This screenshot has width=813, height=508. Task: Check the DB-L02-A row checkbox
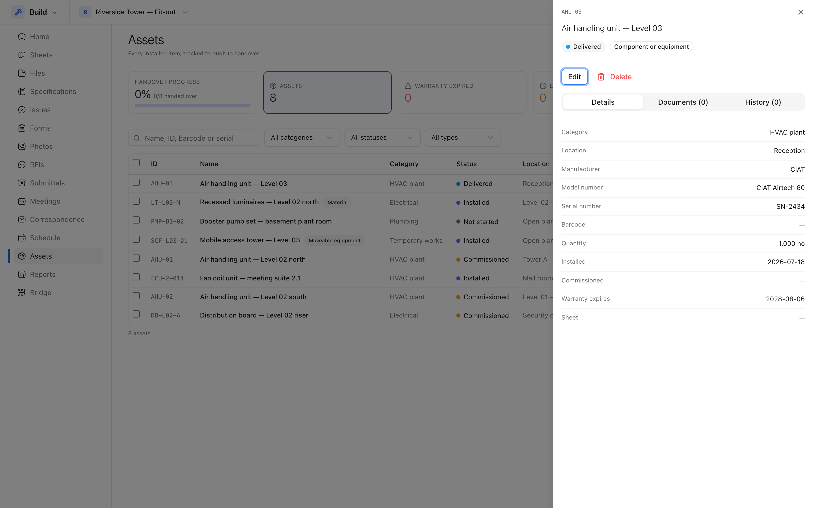point(136,314)
